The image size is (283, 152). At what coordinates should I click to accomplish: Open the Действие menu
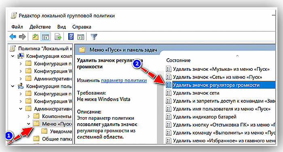tap(40, 27)
